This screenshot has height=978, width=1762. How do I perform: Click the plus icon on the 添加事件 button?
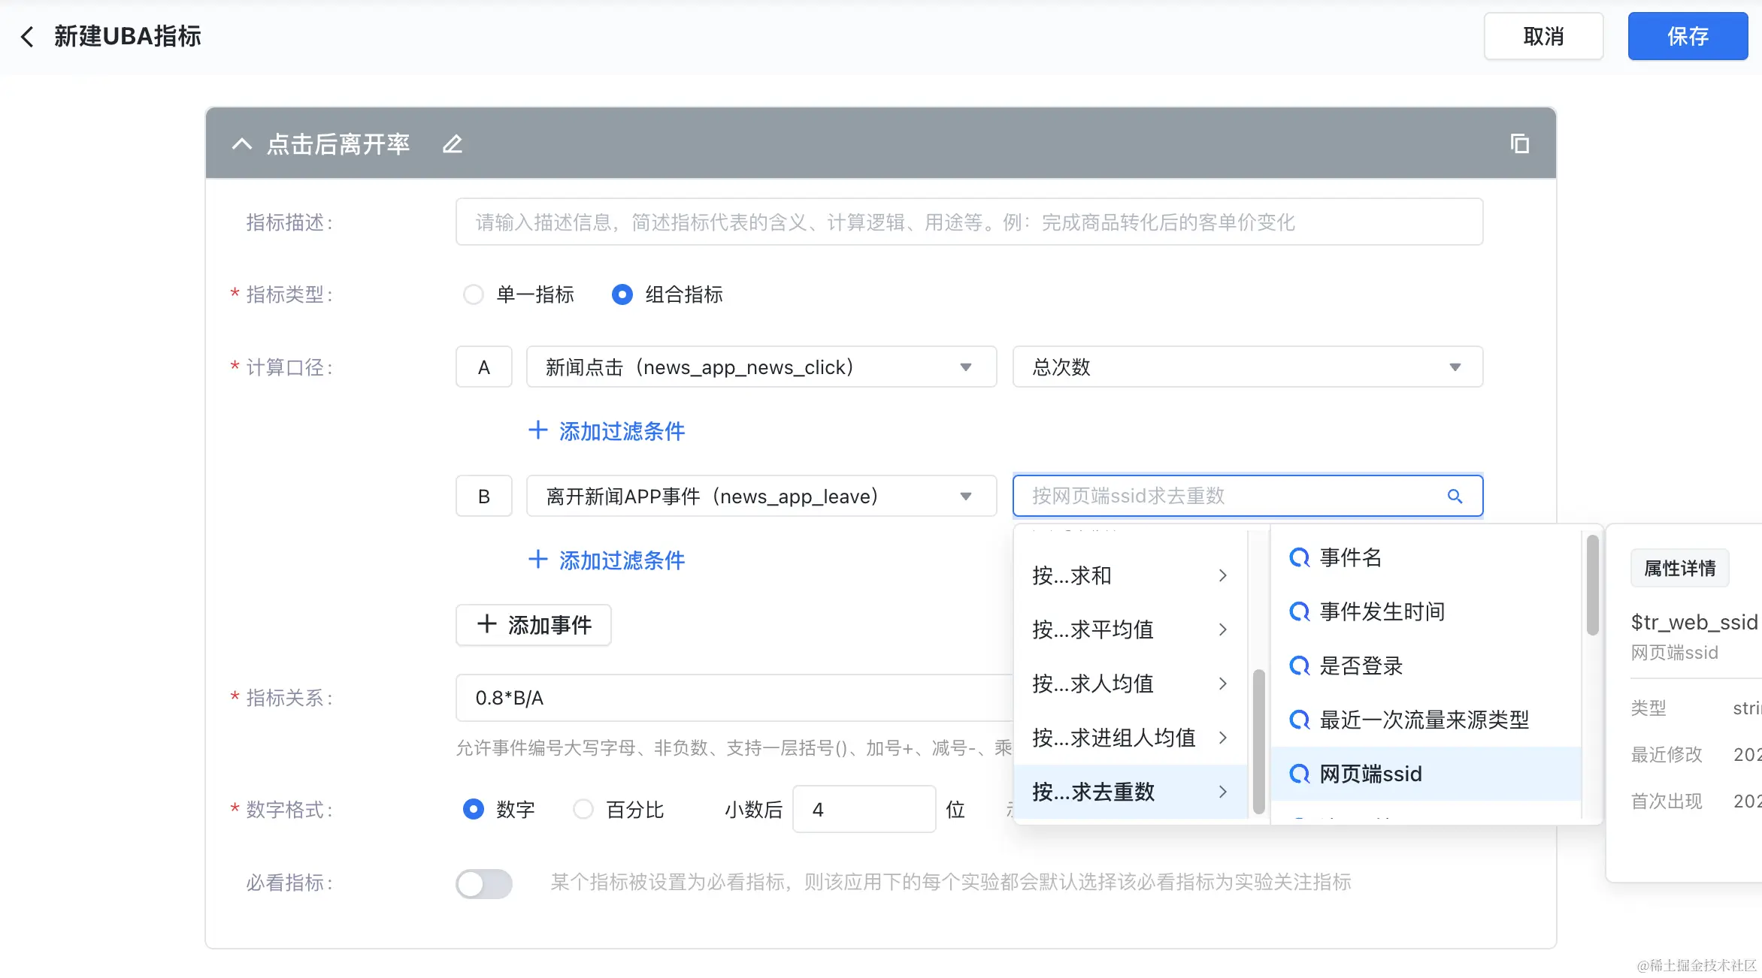(x=487, y=624)
